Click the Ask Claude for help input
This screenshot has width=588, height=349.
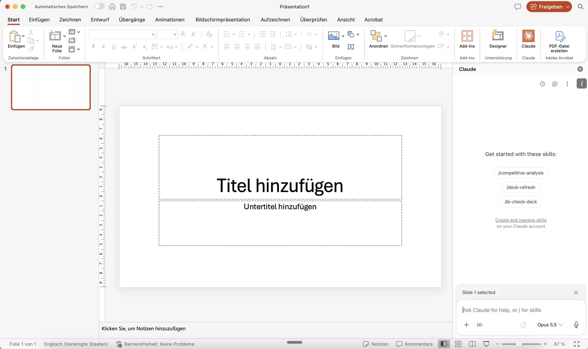(520, 310)
